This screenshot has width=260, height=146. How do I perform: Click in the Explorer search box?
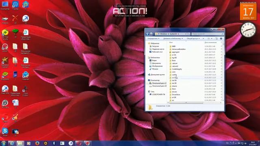[208, 34]
